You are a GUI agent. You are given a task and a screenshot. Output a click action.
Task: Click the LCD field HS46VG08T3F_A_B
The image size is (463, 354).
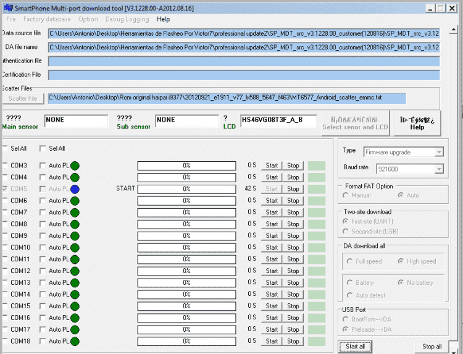pyautogui.click(x=278, y=121)
